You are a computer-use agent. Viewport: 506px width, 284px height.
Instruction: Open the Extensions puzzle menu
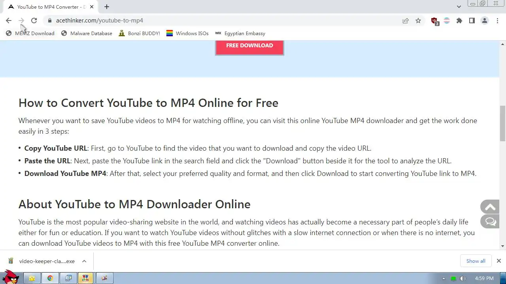coord(459,21)
